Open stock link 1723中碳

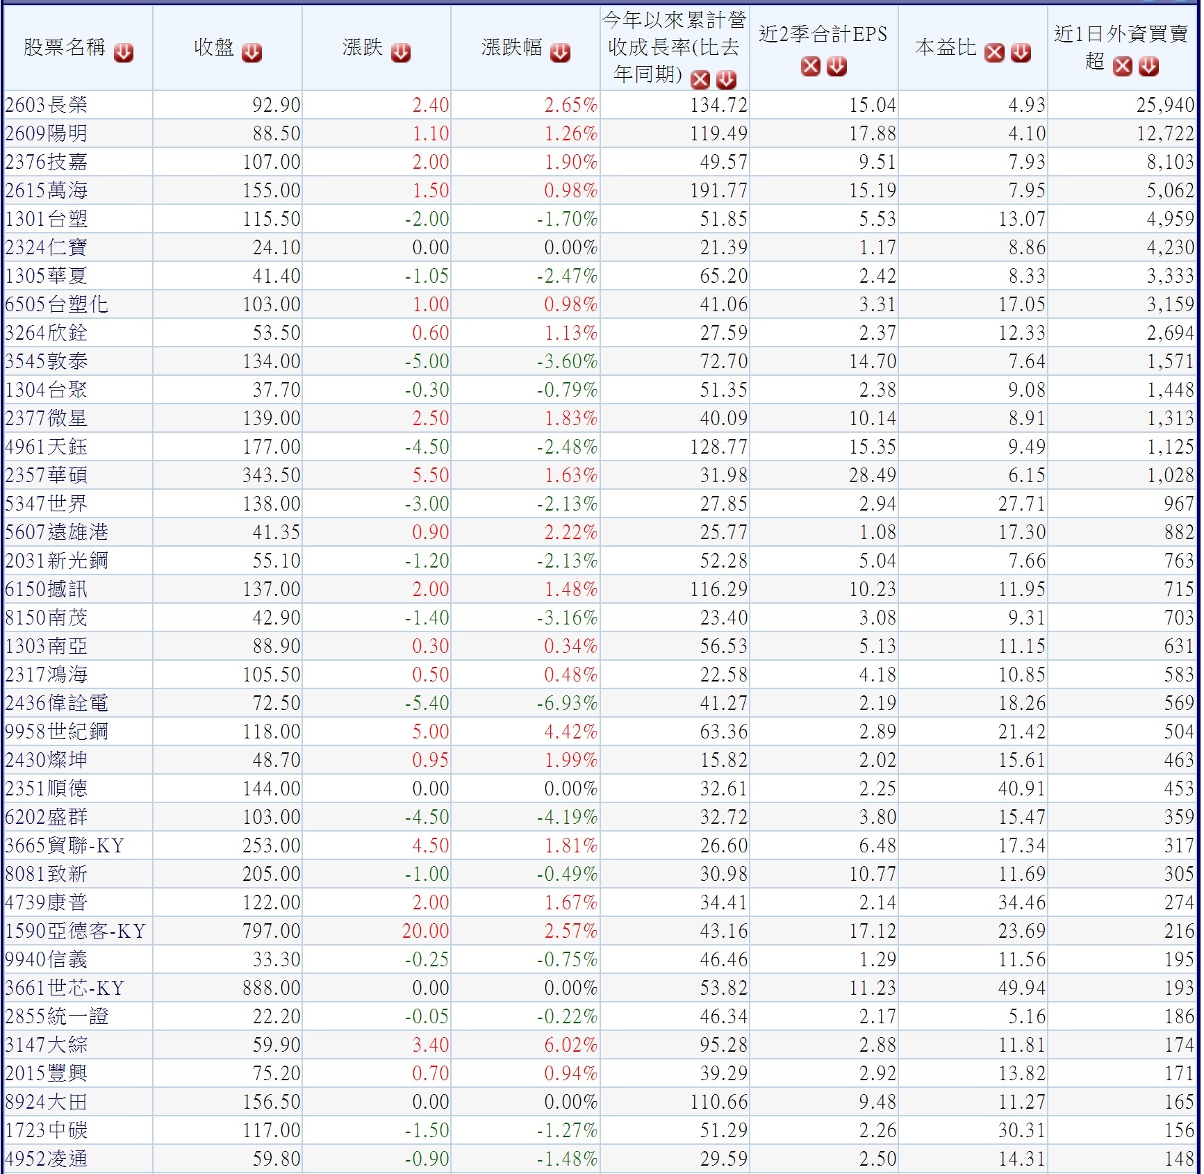tap(46, 1130)
